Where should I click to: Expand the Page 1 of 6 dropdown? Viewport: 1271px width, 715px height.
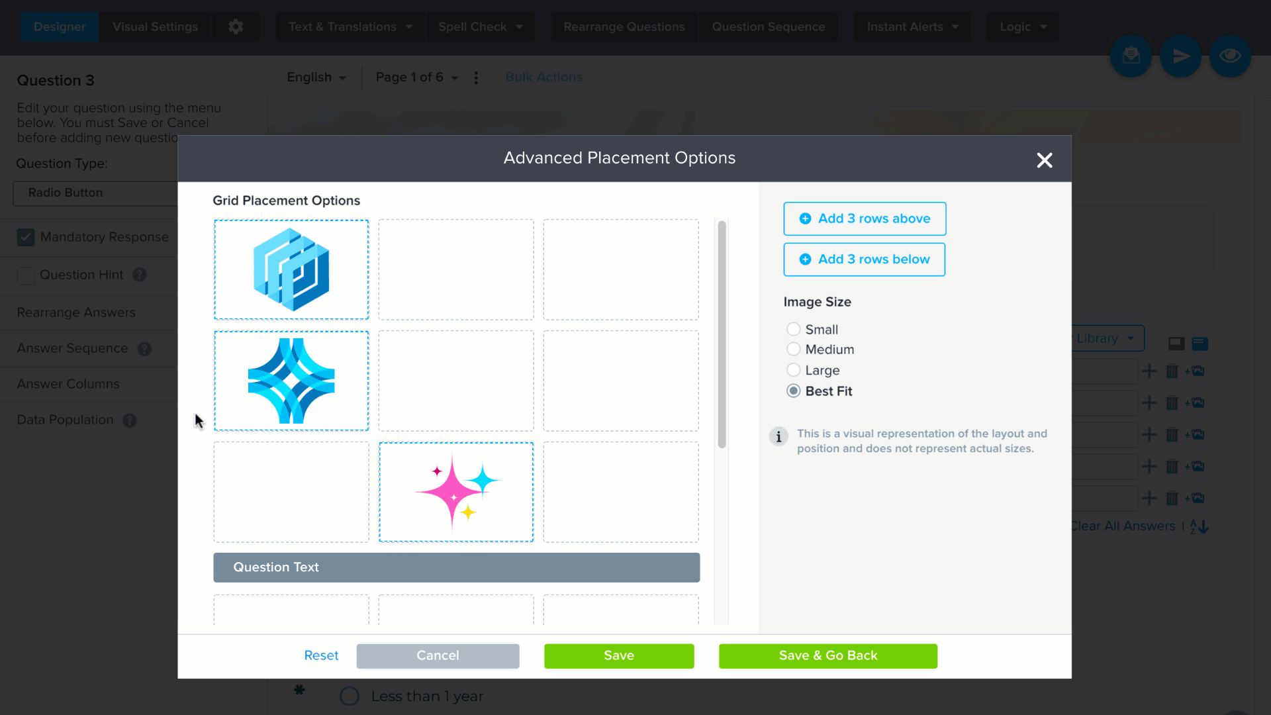tap(417, 77)
